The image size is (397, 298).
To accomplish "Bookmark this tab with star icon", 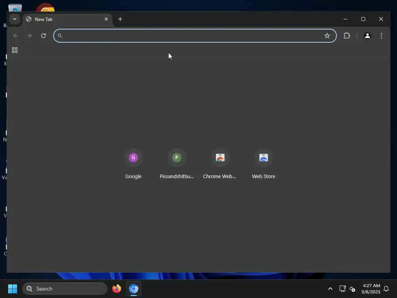I will click(x=327, y=36).
